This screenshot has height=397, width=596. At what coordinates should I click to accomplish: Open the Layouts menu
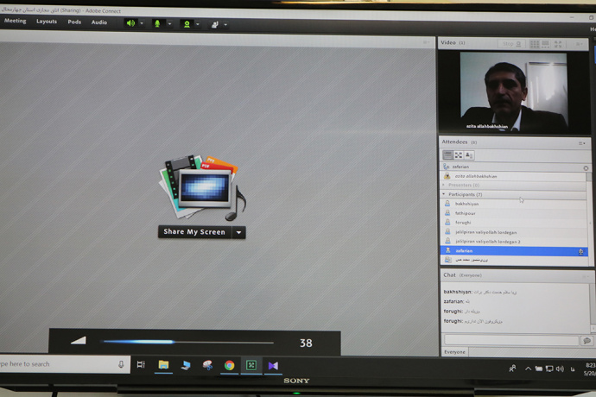(47, 22)
